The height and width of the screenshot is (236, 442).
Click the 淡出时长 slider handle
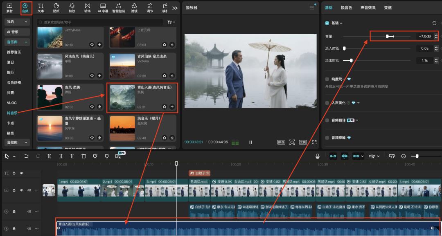tap(351, 60)
